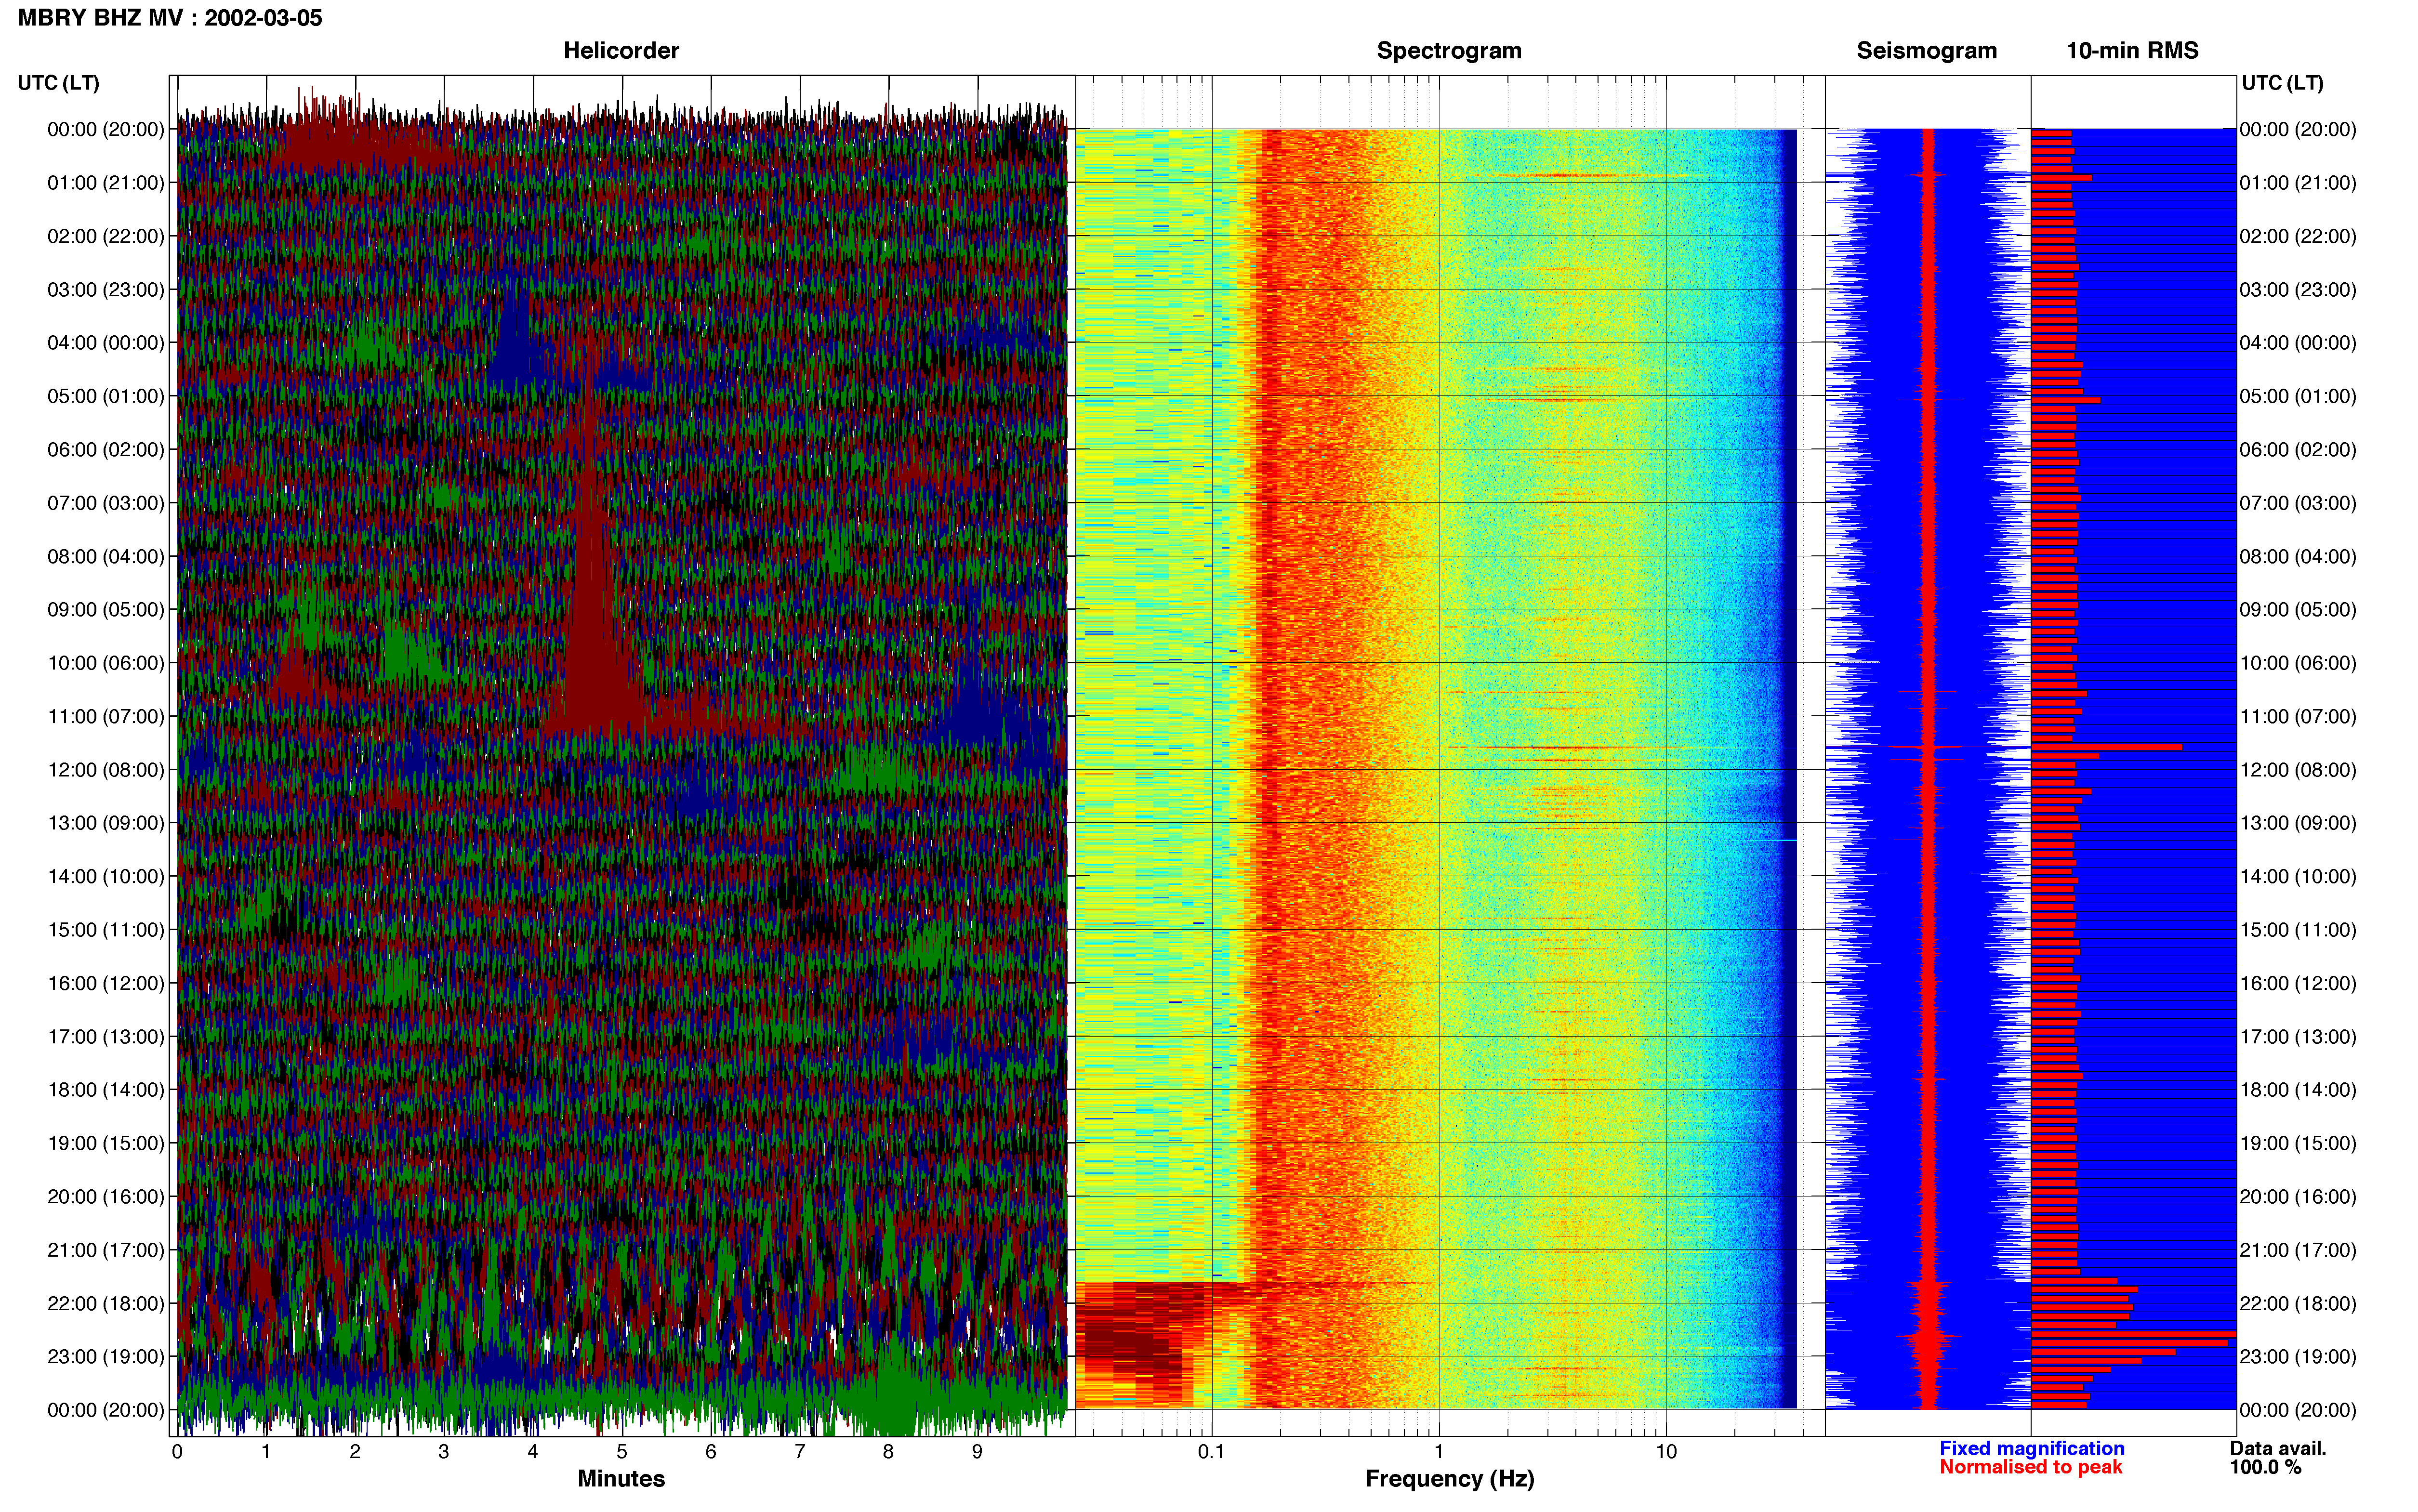This screenshot has height=1512, width=2418.
Task: Click 23:00 (19:00) label beside the 10-min RMS
Action: tap(2298, 1357)
